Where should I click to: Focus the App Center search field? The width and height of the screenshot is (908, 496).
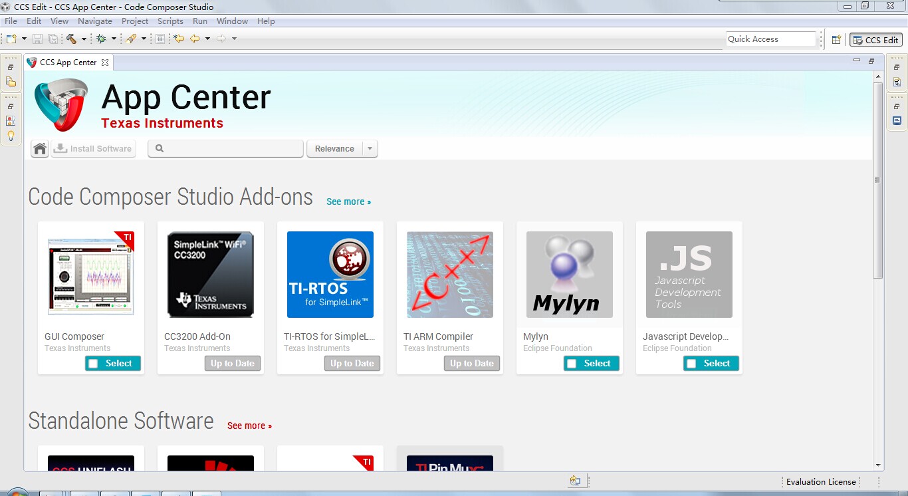point(226,149)
